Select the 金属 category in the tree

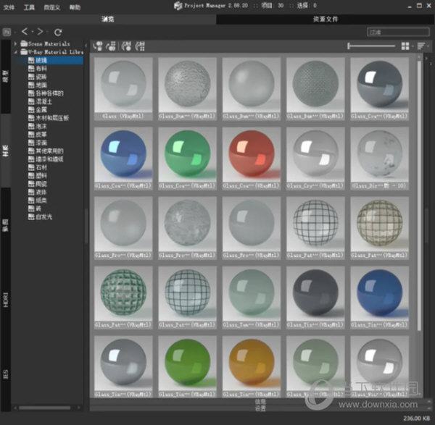tap(41, 110)
